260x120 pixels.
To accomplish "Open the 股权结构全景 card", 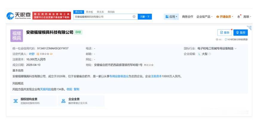I will (33, 101).
